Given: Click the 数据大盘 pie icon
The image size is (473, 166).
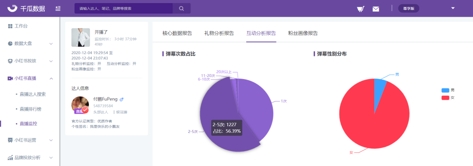Looking at the screenshot, I should [x=10, y=44].
